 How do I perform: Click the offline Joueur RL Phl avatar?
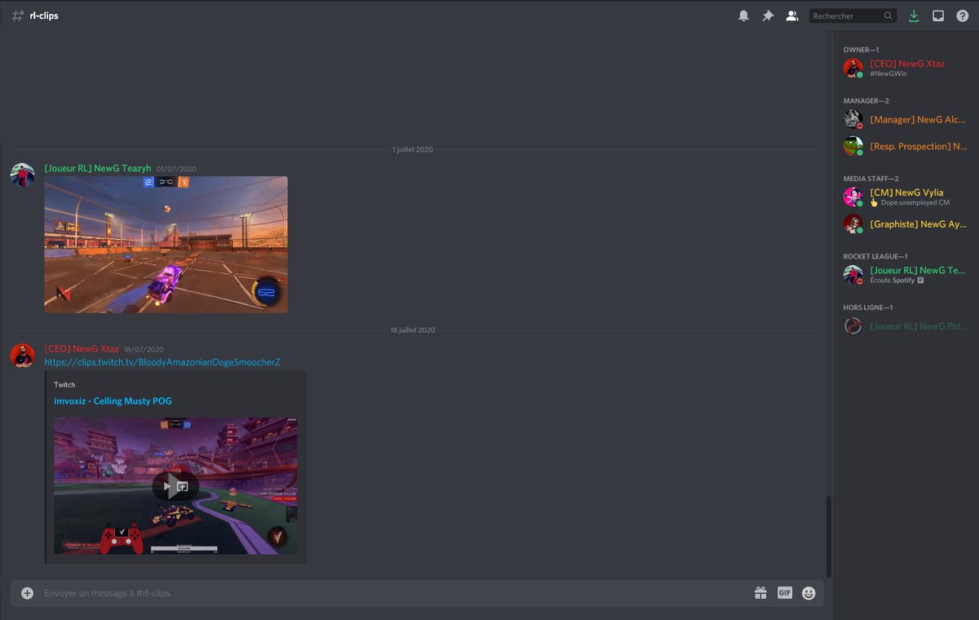coord(853,325)
